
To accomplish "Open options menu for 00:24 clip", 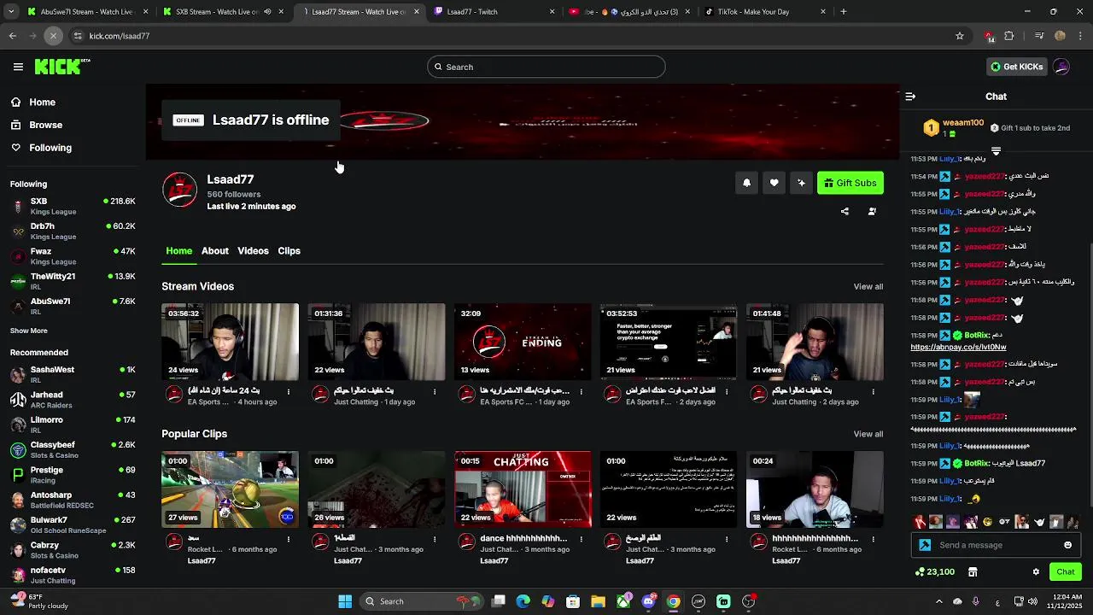I will pos(873,539).
